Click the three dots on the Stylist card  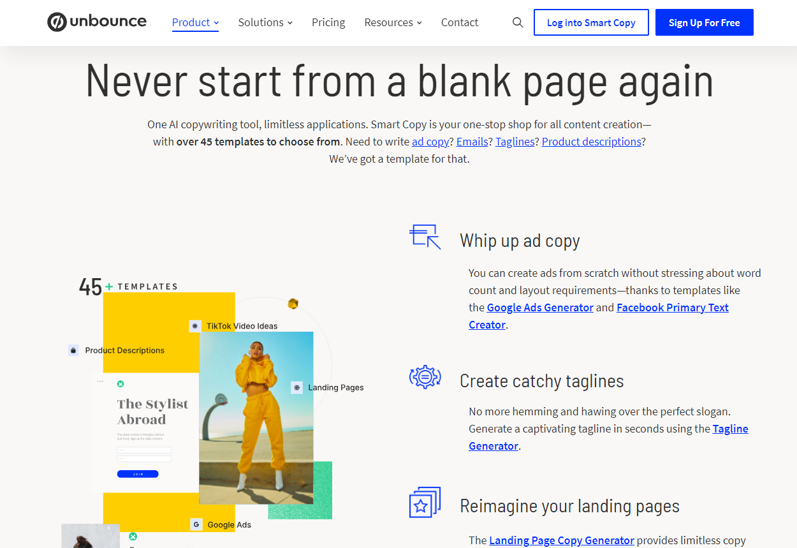coord(100,381)
